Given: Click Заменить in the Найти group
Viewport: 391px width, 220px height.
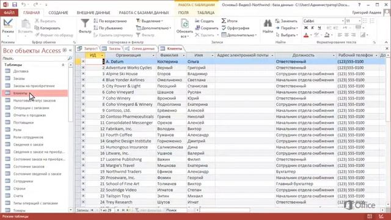Looking at the screenshot, I should click(287, 21).
